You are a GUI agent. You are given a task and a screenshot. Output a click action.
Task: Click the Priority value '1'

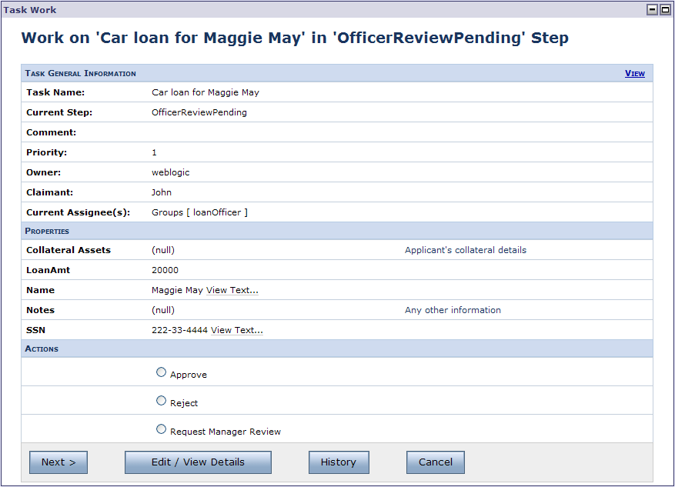coord(154,153)
